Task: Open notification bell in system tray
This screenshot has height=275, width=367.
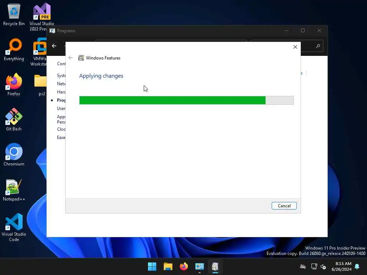Action: [x=357, y=266]
